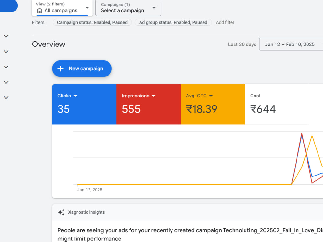
Task: Click the home icon beside All campaigns
Action: [x=39, y=11]
